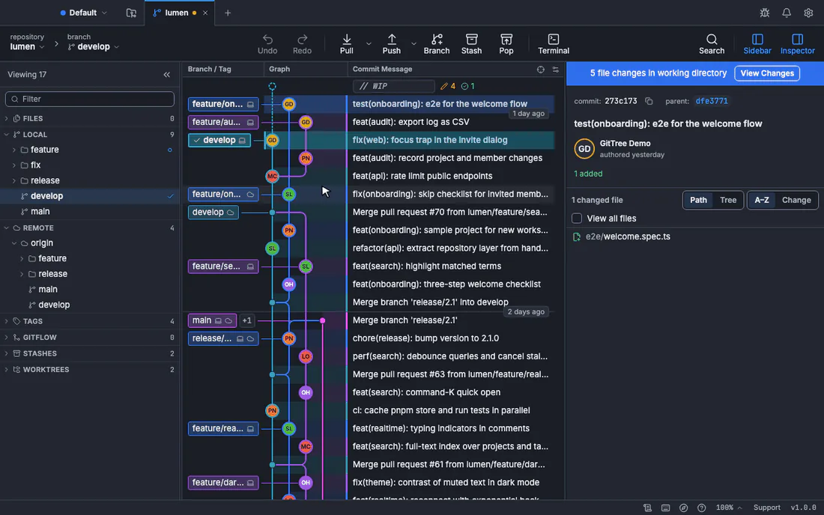Sort changed files by Change
The height and width of the screenshot is (515, 824).
point(796,200)
